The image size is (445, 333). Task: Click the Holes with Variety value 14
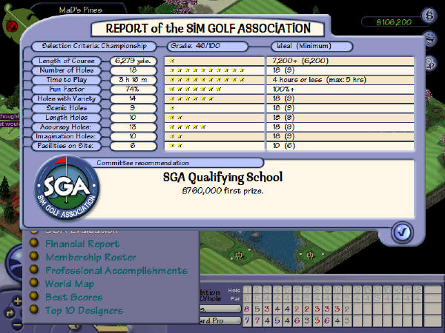133,98
